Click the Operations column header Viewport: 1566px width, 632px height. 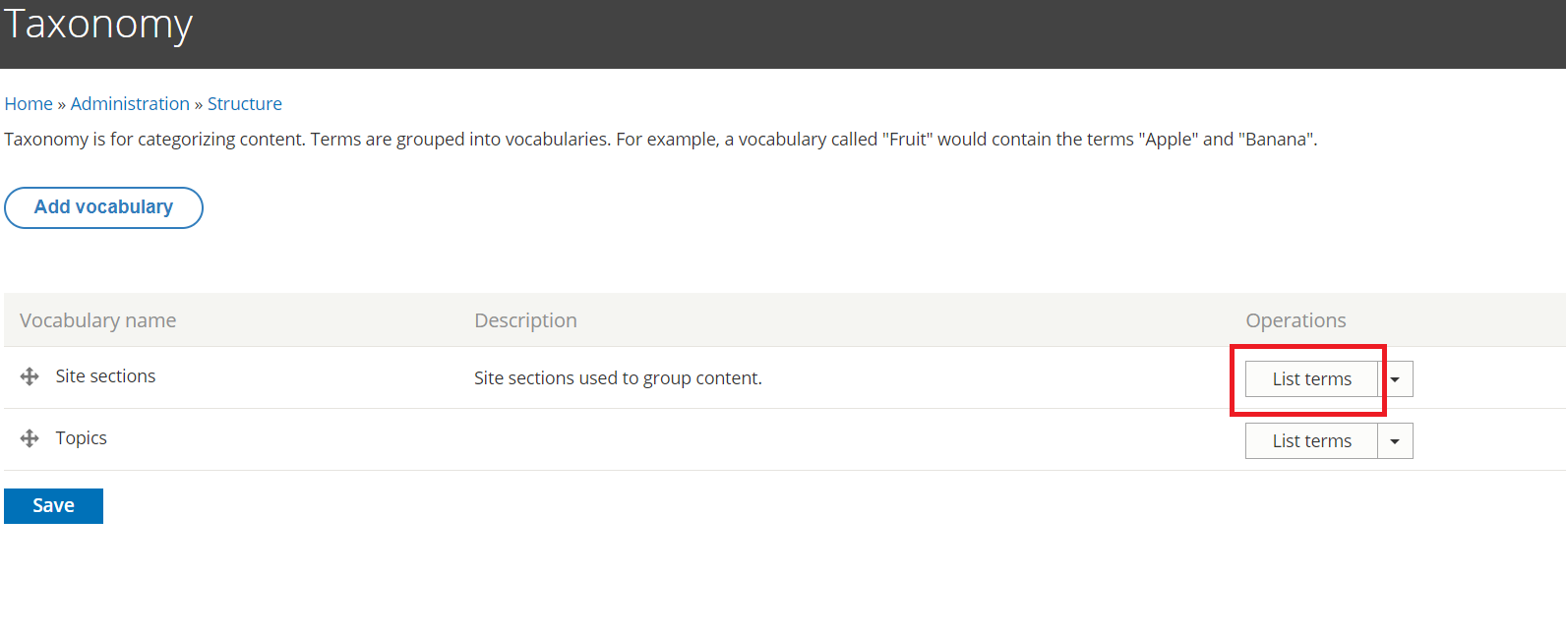pyautogui.click(x=1295, y=320)
